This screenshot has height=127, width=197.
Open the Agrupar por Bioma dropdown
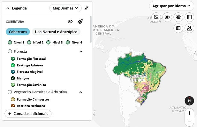172,6
